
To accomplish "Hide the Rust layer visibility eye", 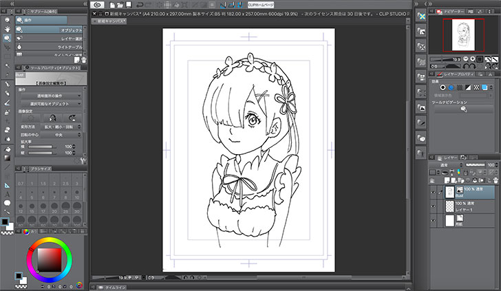I will (433, 193).
